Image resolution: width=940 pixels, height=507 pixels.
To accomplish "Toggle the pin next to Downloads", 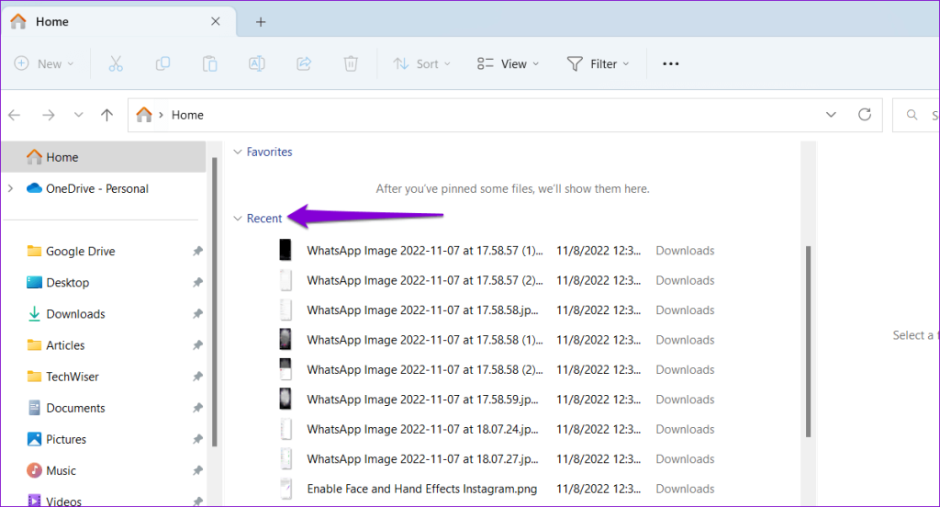I will (x=197, y=314).
